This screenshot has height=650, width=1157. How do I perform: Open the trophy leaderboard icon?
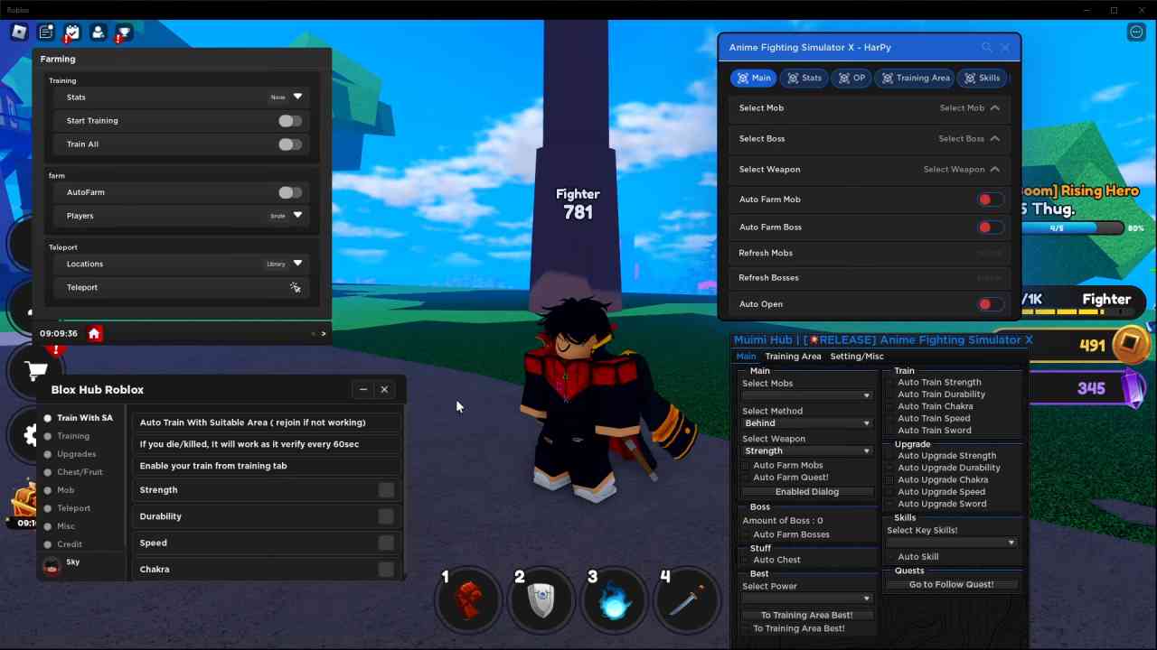point(125,32)
